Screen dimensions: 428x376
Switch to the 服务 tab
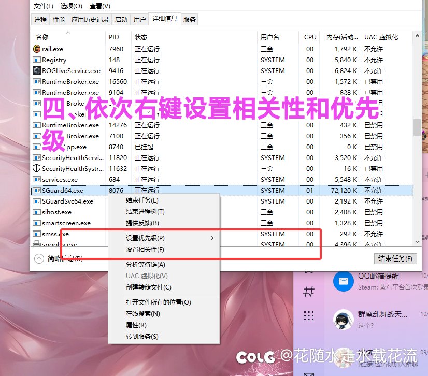point(189,19)
